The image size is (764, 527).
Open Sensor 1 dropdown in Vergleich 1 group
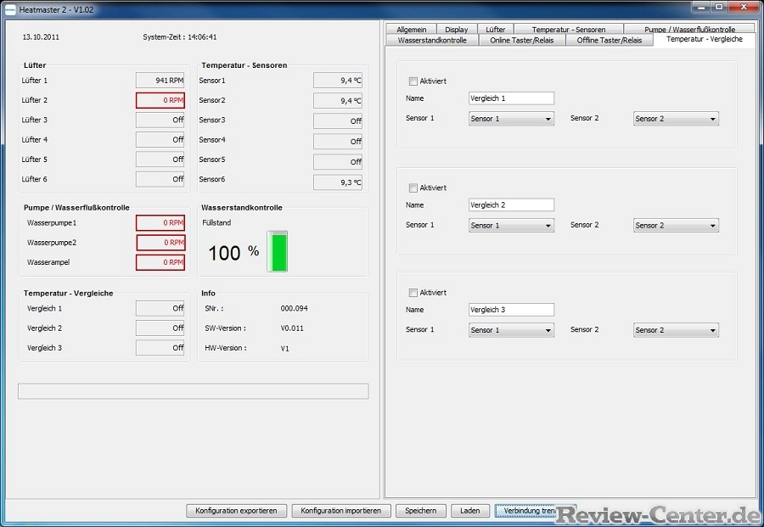pyautogui.click(x=511, y=119)
